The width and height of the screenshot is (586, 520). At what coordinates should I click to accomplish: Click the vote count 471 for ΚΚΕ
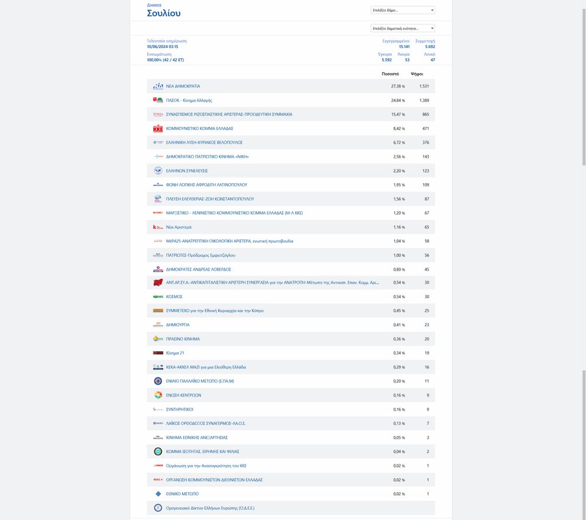(x=425, y=129)
